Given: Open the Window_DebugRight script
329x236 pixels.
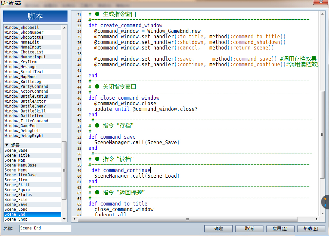Looking at the screenshot, I should click(x=32, y=136).
